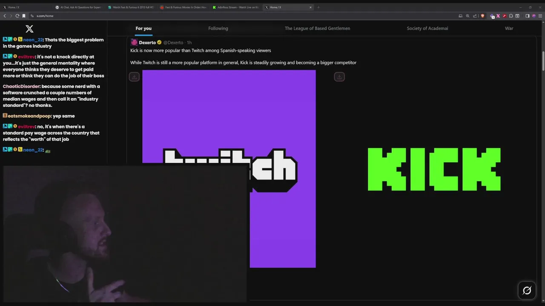Click the share page icon in address bar

point(475,16)
